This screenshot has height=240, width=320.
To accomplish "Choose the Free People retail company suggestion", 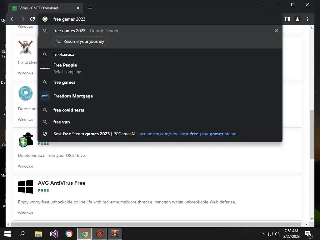I will [160, 68].
